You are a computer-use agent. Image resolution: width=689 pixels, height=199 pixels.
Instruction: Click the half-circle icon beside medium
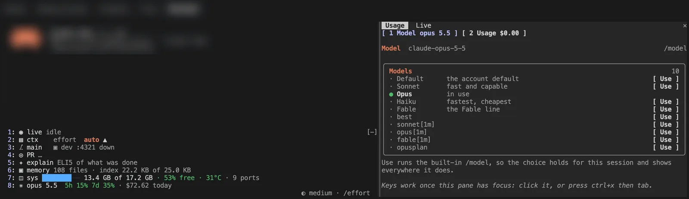tap(303, 193)
